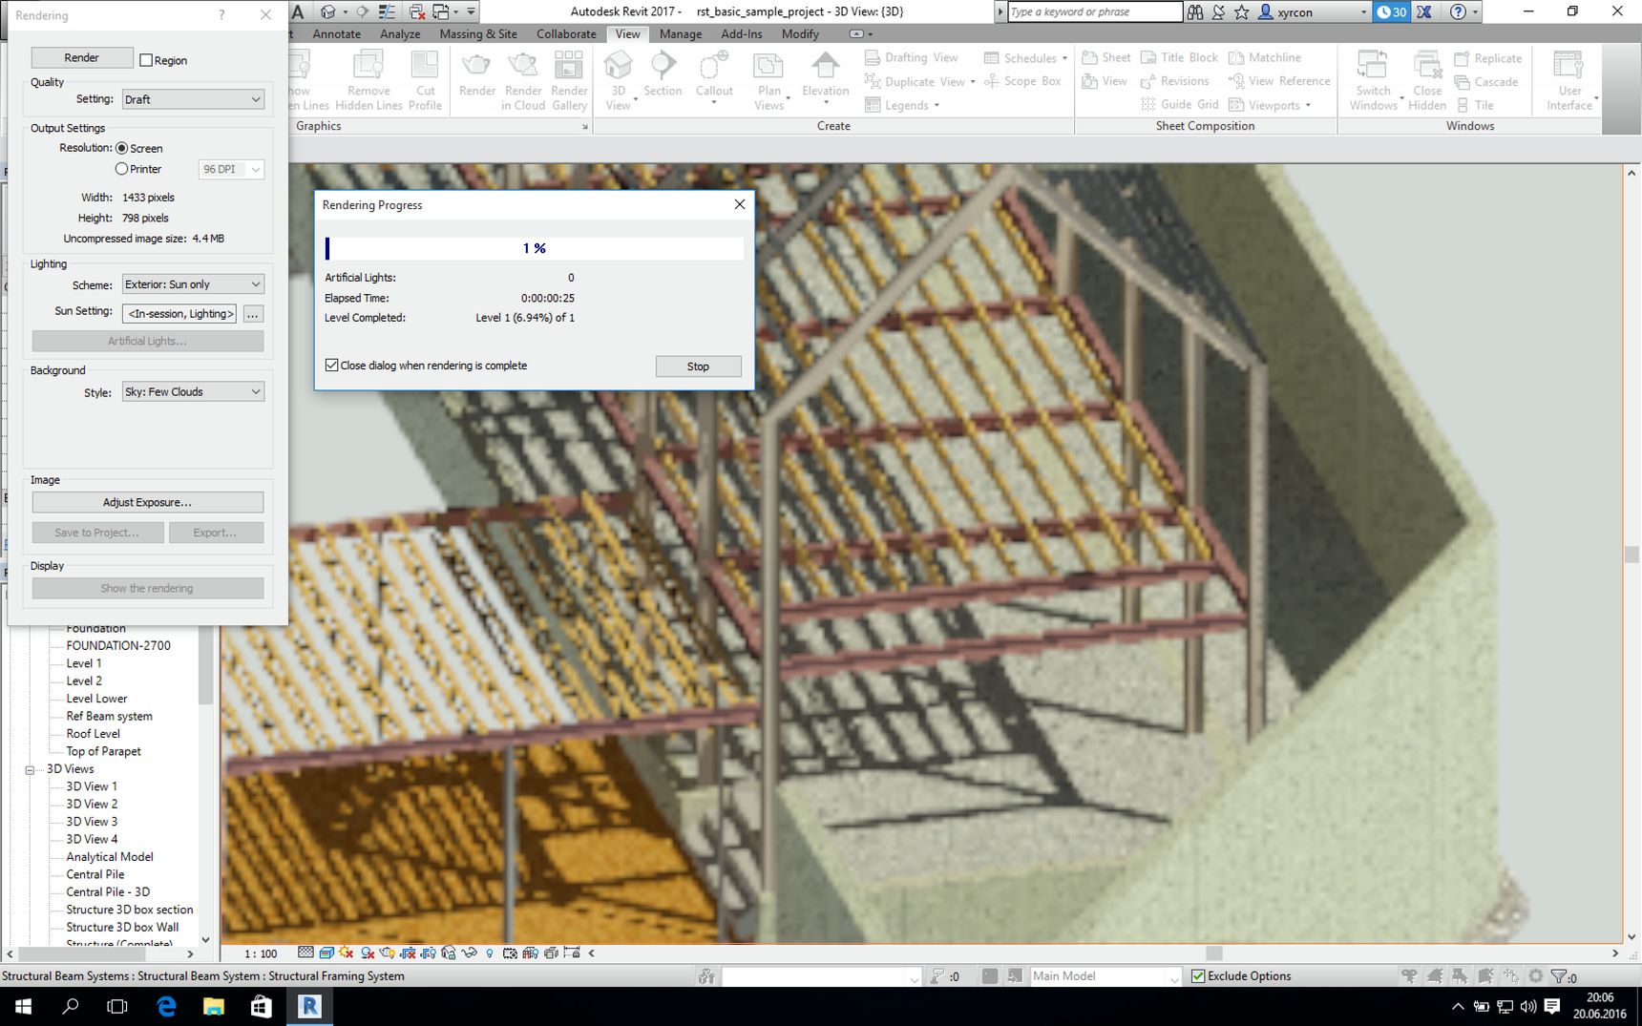Click the favorites star icon
This screenshot has width=1642, height=1026.
[1241, 12]
